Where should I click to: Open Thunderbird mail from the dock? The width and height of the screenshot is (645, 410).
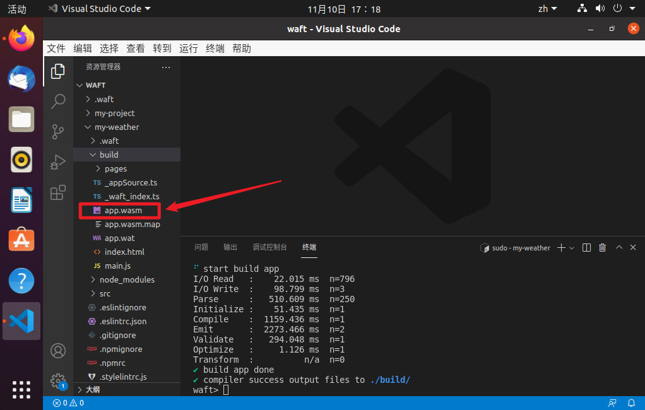pos(21,79)
